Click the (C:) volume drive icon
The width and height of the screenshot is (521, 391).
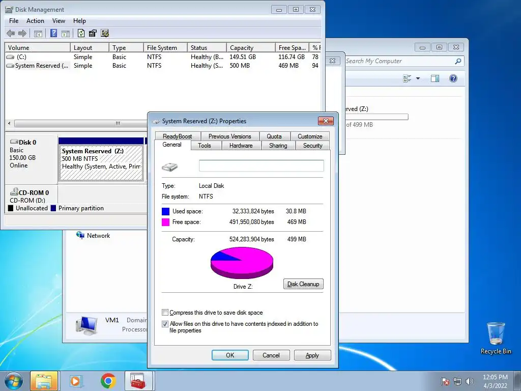pyautogui.click(x=11, y=57)
